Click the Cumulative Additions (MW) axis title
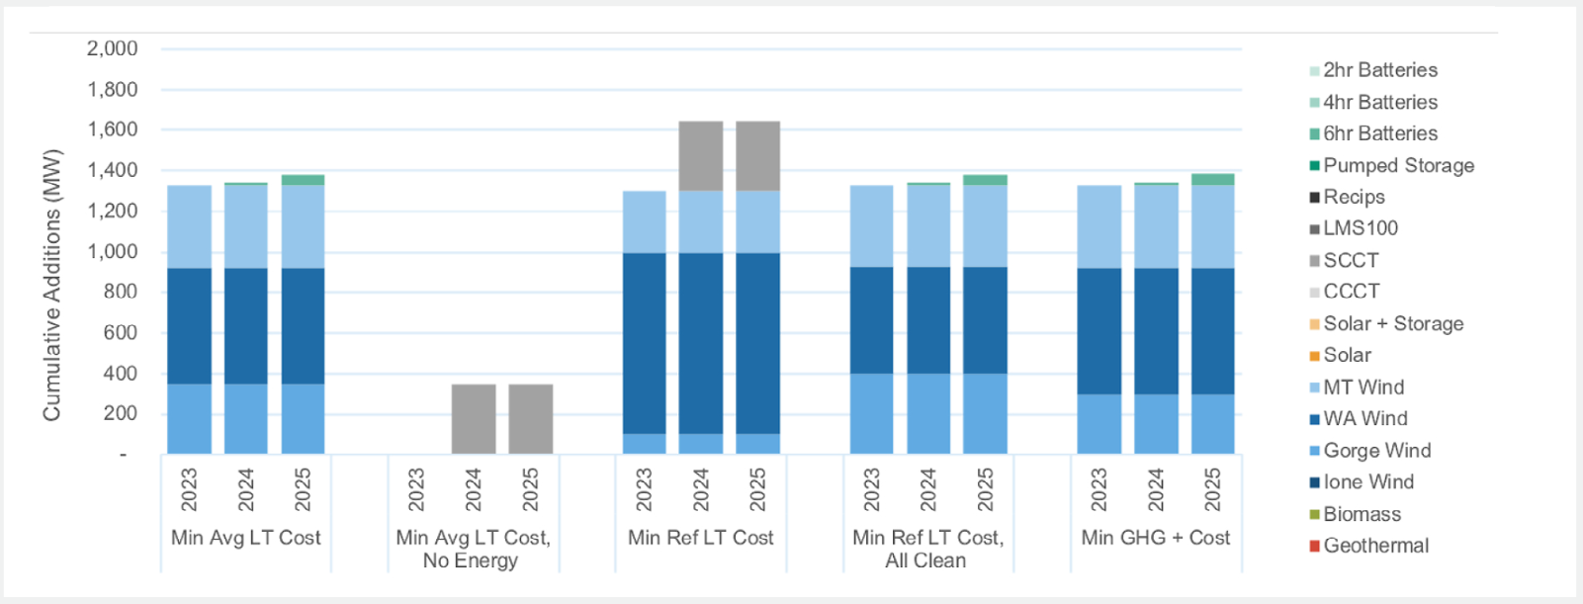 click(51, 285)
